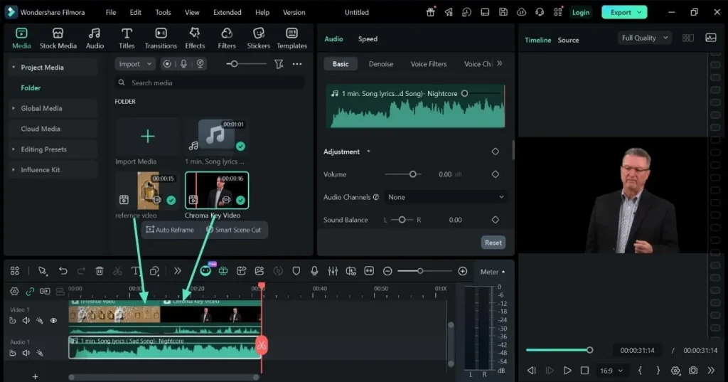Switch to the Speed tab
The image size is (728, 382).
click(368, 39)
